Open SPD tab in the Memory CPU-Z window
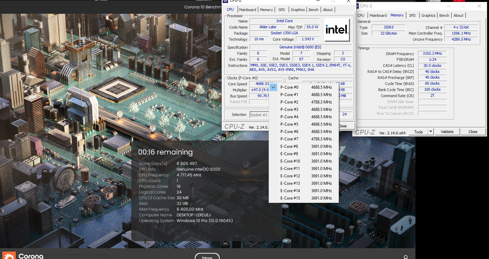This screenshot has height=259, width=489. [412, 15]
